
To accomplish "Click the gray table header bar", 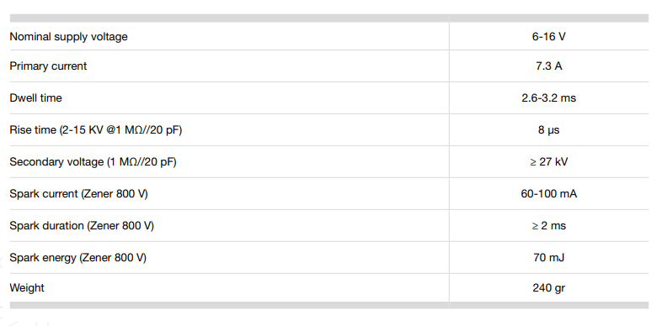I will pos(329,18).
